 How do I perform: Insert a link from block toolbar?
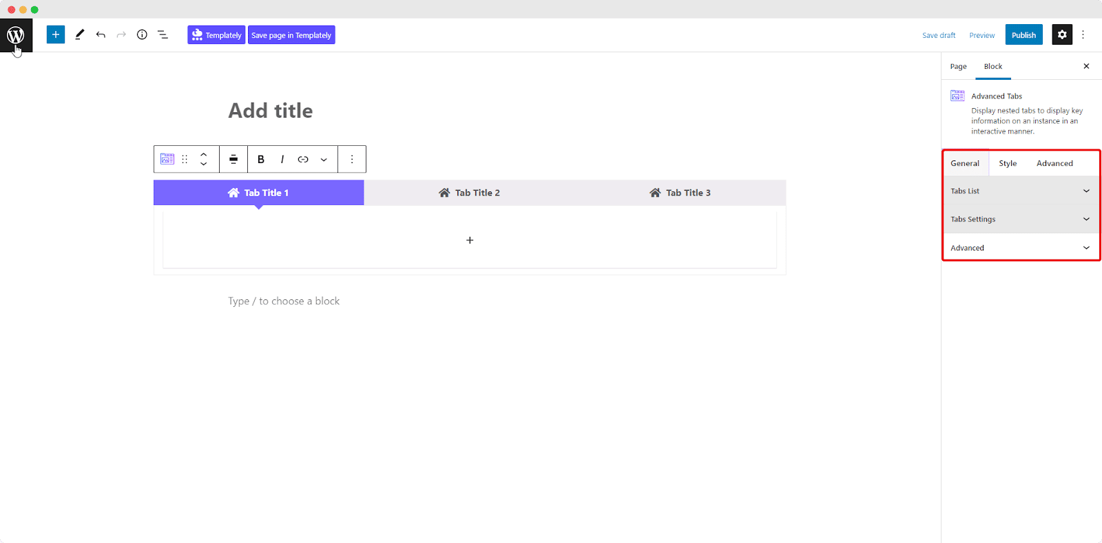(303, 159)
